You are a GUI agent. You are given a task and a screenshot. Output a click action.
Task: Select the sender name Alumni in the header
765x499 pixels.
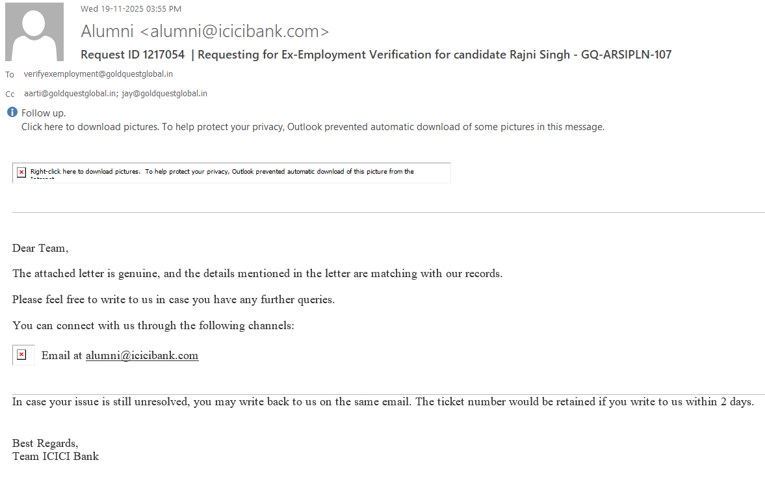click(x=107, y=31)
